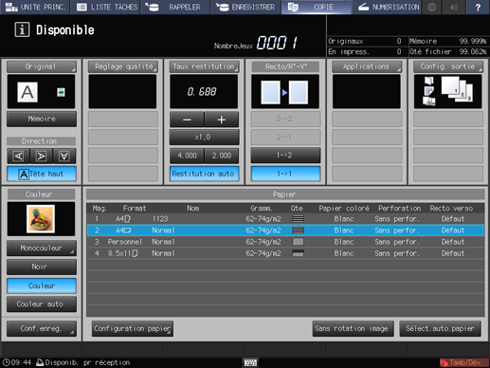Screen dimensions: 490x368
Task: Click the Originaux count value
Action: 399,41
